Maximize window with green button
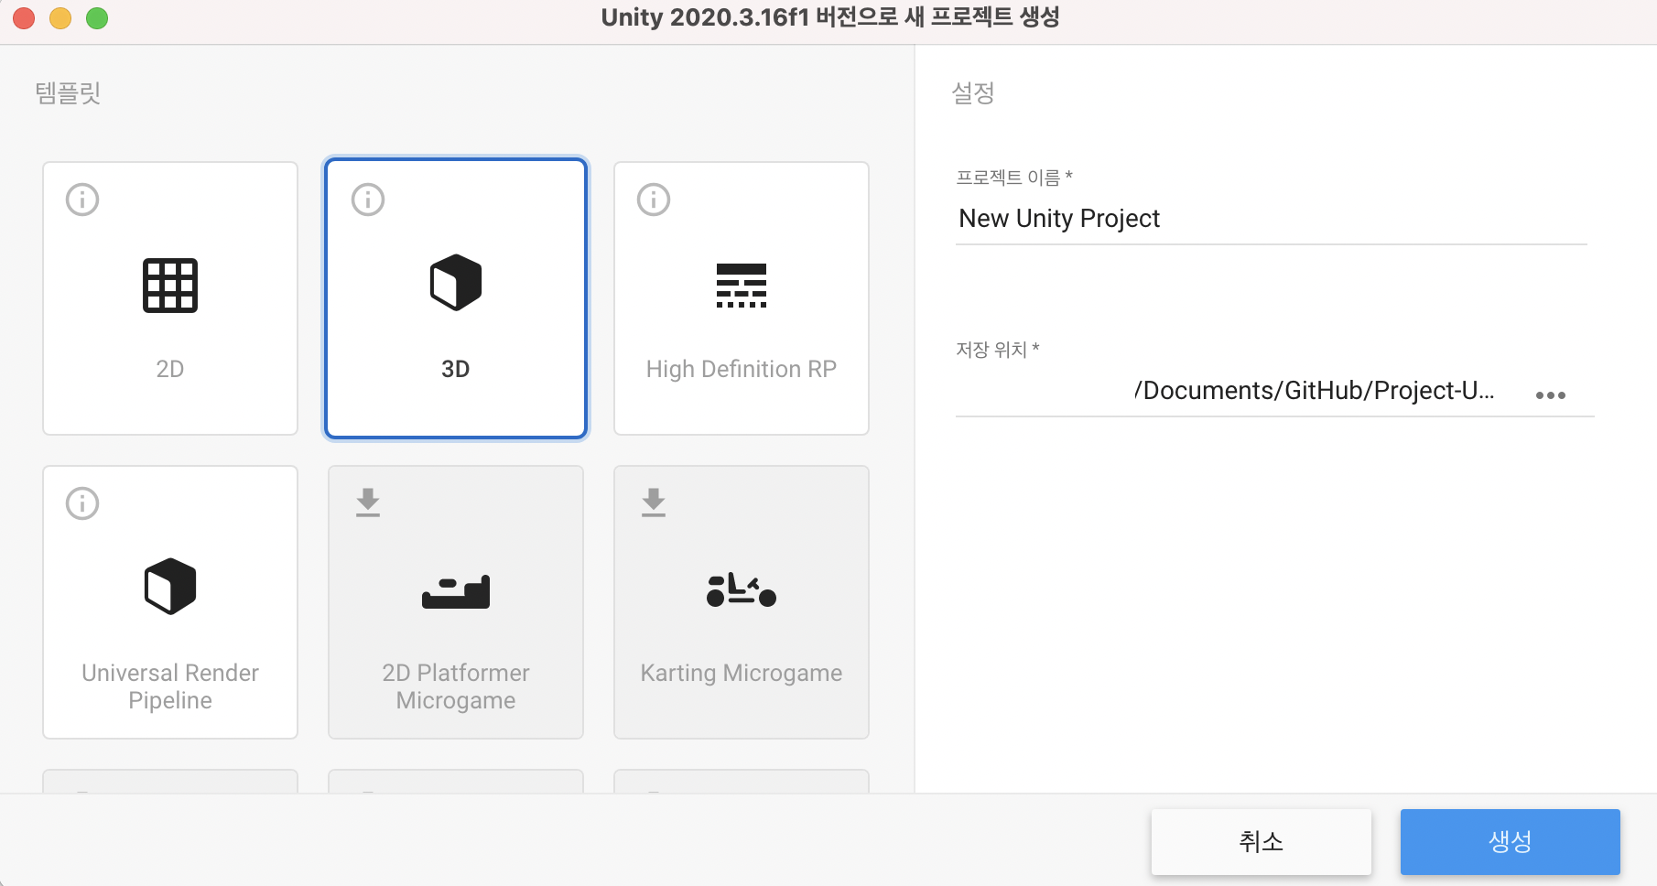 [97, 18]
